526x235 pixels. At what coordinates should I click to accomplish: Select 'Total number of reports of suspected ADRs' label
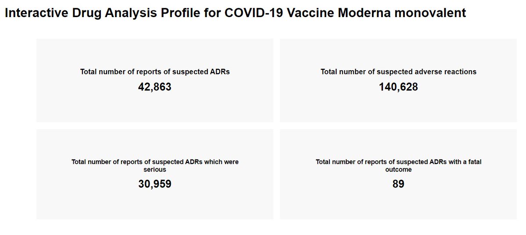(155, 72)
